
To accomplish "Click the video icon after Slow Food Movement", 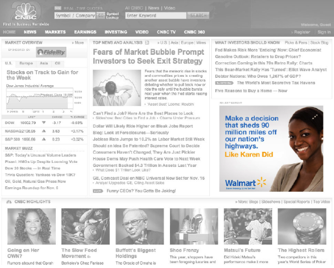I will (89, 257).
